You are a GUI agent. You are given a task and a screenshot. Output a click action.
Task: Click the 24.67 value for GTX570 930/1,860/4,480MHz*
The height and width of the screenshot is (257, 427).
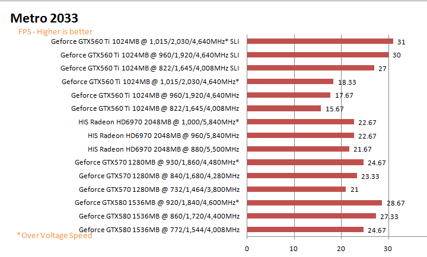coord(377,163)
